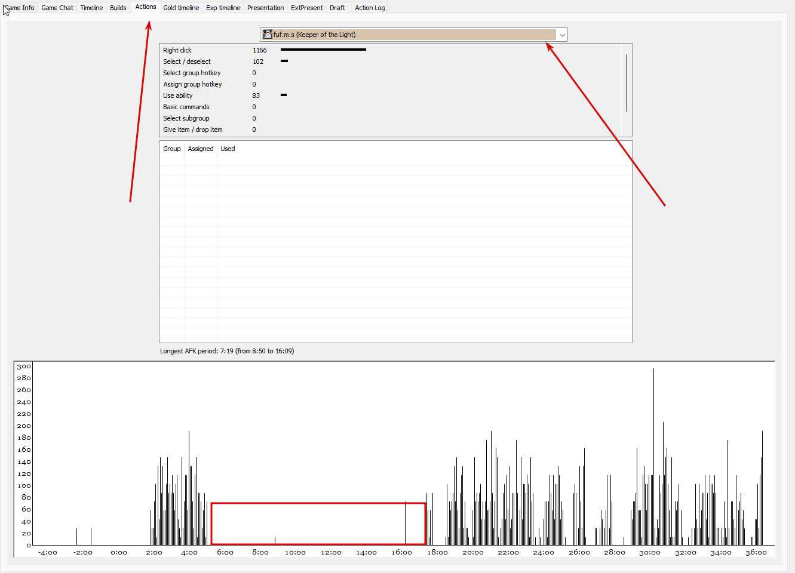Click the 0:00 time label on chart
This screenshot has height=573, width=795.
119,553
